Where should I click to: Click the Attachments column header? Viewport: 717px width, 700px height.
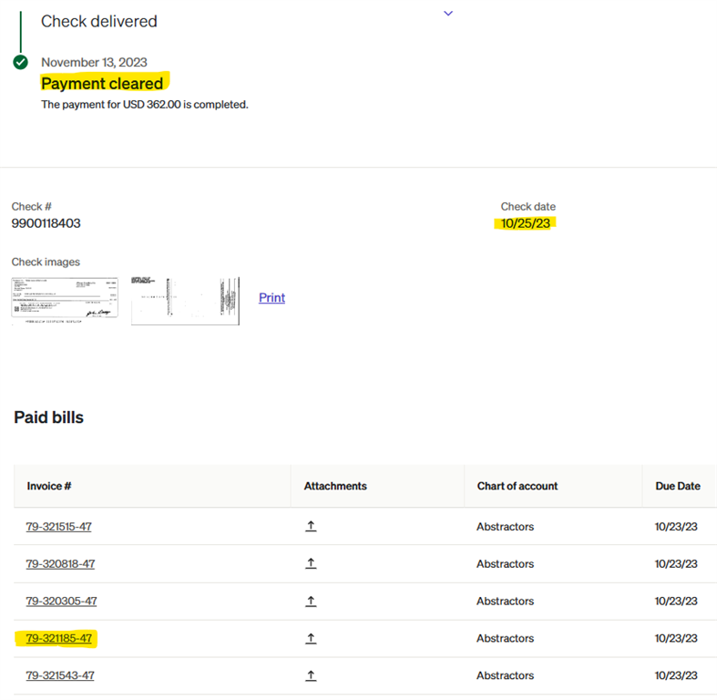coord(335,487)
